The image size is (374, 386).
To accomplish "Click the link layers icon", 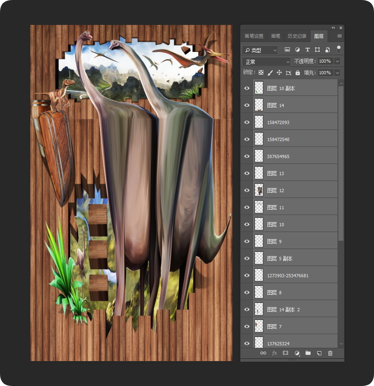I will coord(263,353).
